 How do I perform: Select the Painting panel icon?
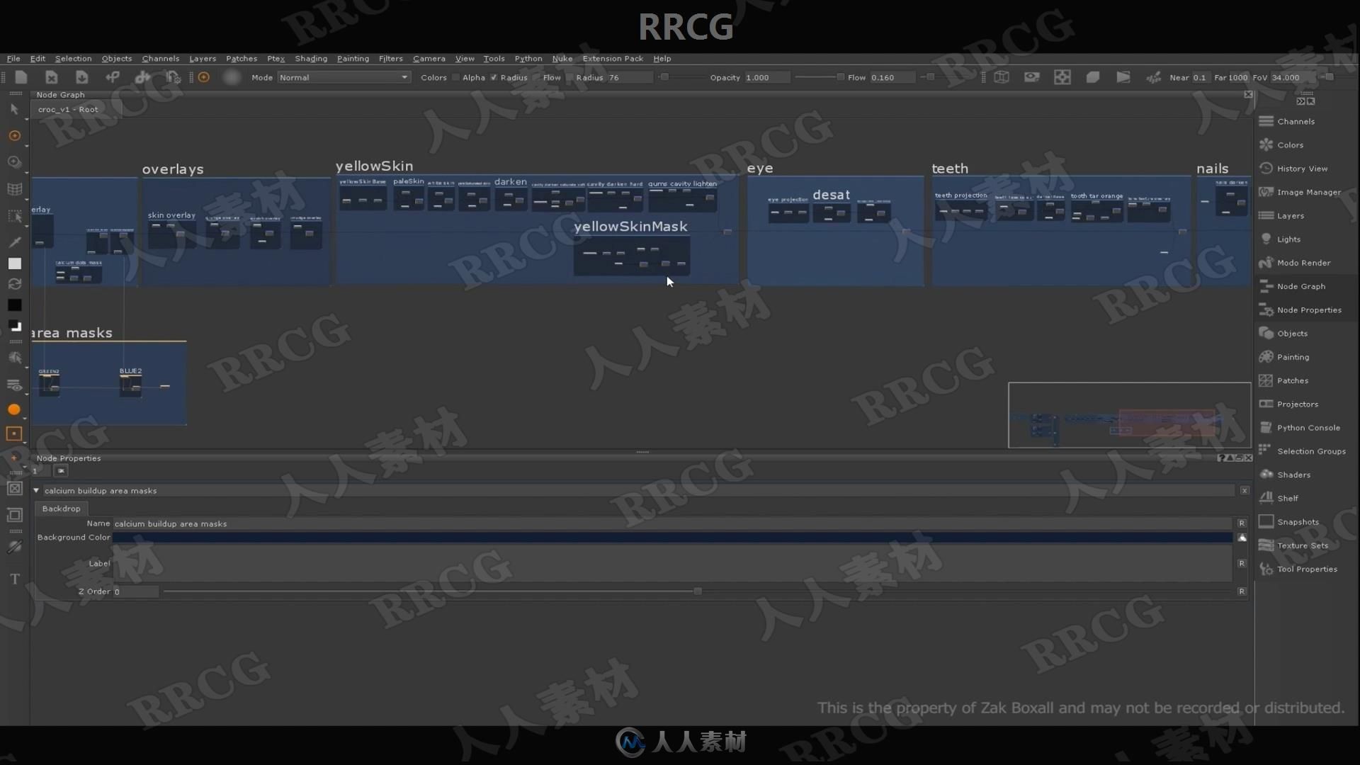pos(1267,356)
